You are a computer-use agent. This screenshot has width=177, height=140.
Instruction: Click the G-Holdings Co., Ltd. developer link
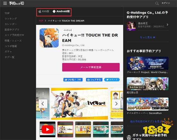pyautogui.click(x=73, y=45)
